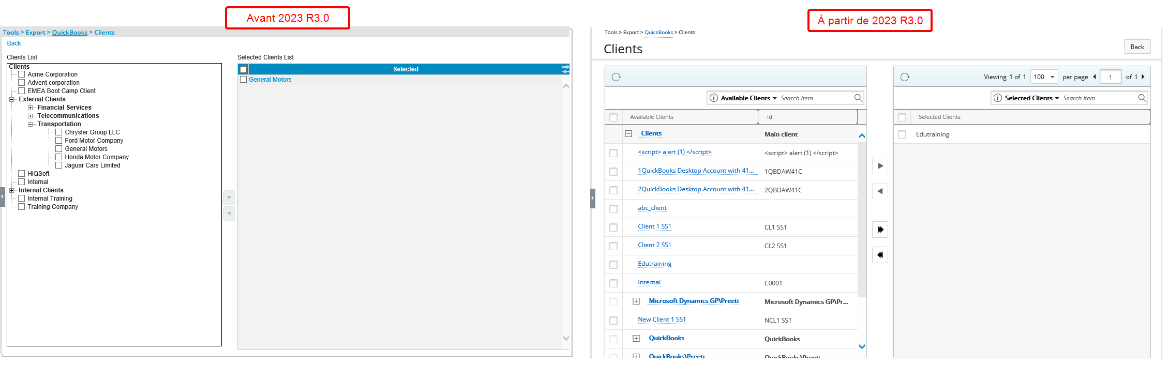Click the Back button in new layout
This screenshot has width=1169, height=365.
(x=1137, y=47)
